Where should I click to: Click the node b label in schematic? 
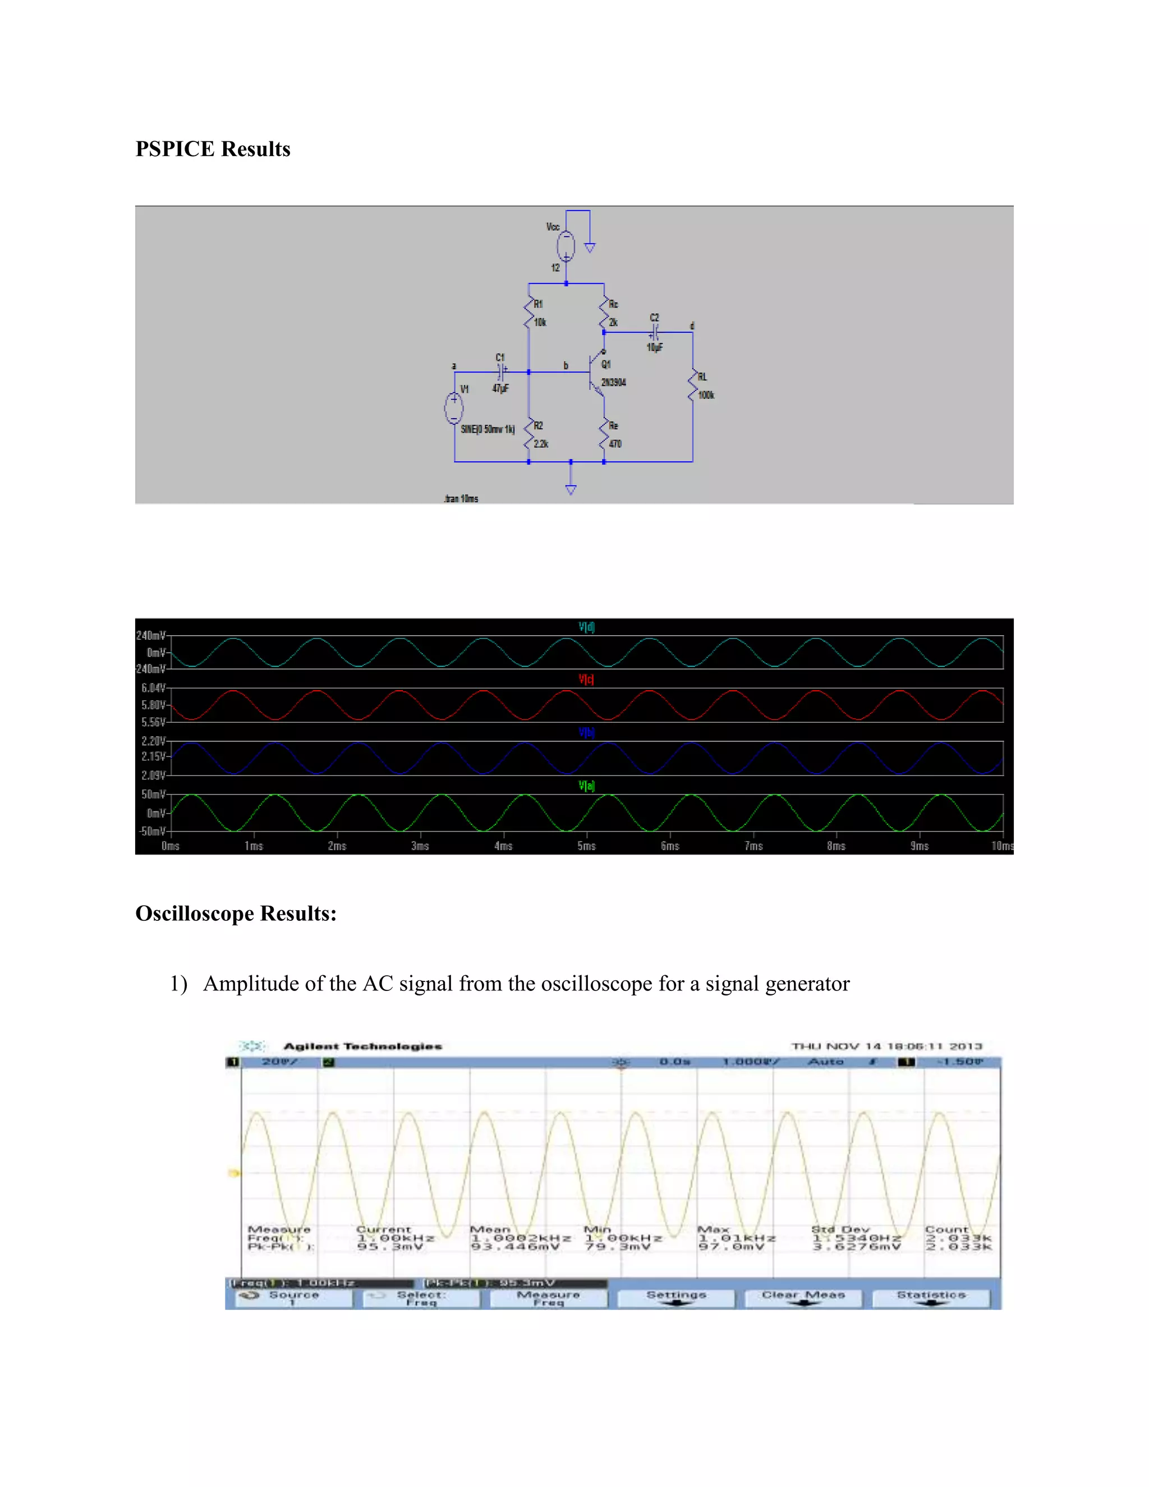pyautogui.click(x=566, y=366)
